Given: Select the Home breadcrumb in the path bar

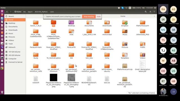Looking at the screenshot, I should [18, 12].
